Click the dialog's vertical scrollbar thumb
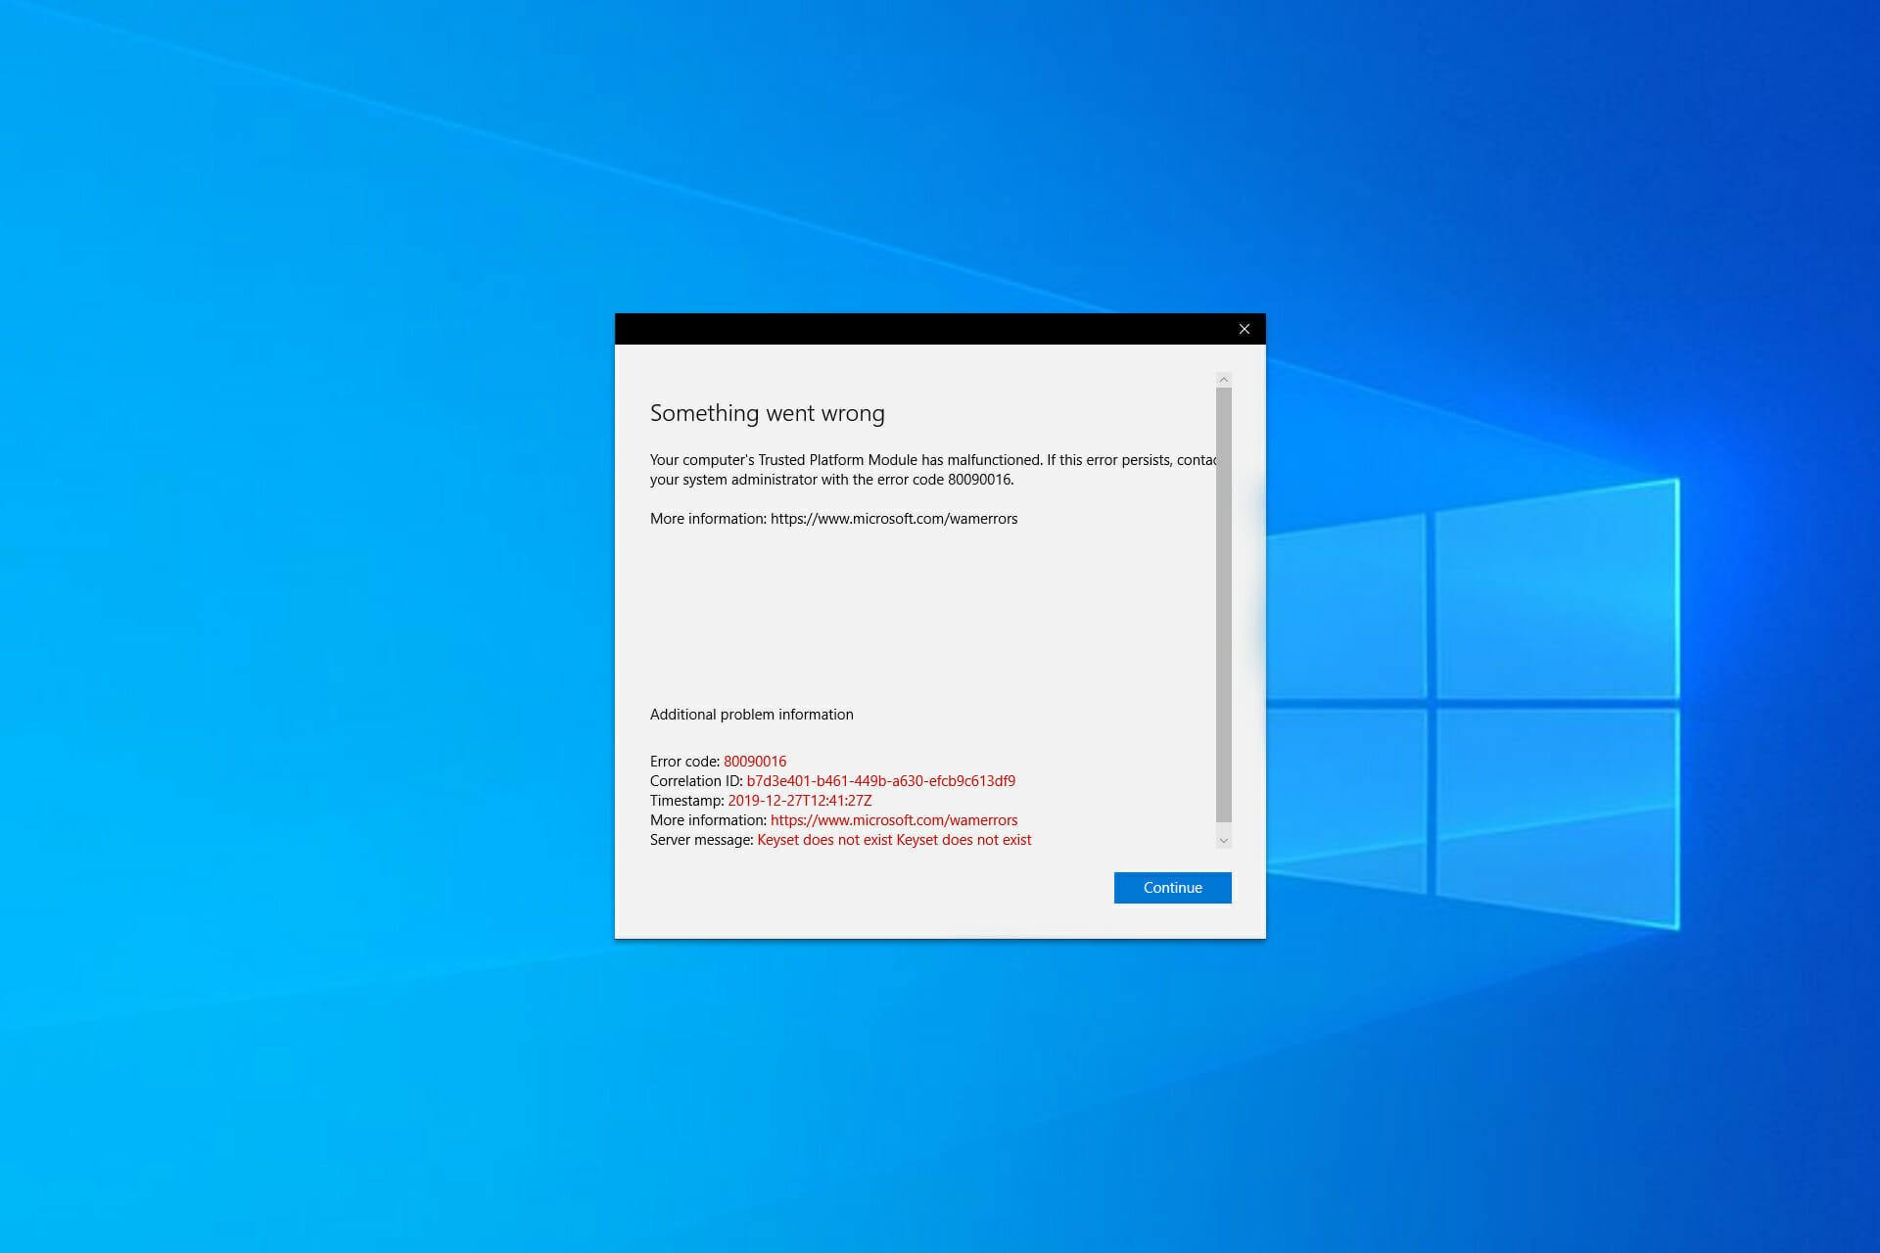This screenshot has width=1880, height=1253. pos(1223,604)
